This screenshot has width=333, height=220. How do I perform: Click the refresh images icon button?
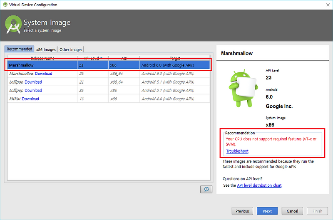pyautogui.click(x=206, y=189)
